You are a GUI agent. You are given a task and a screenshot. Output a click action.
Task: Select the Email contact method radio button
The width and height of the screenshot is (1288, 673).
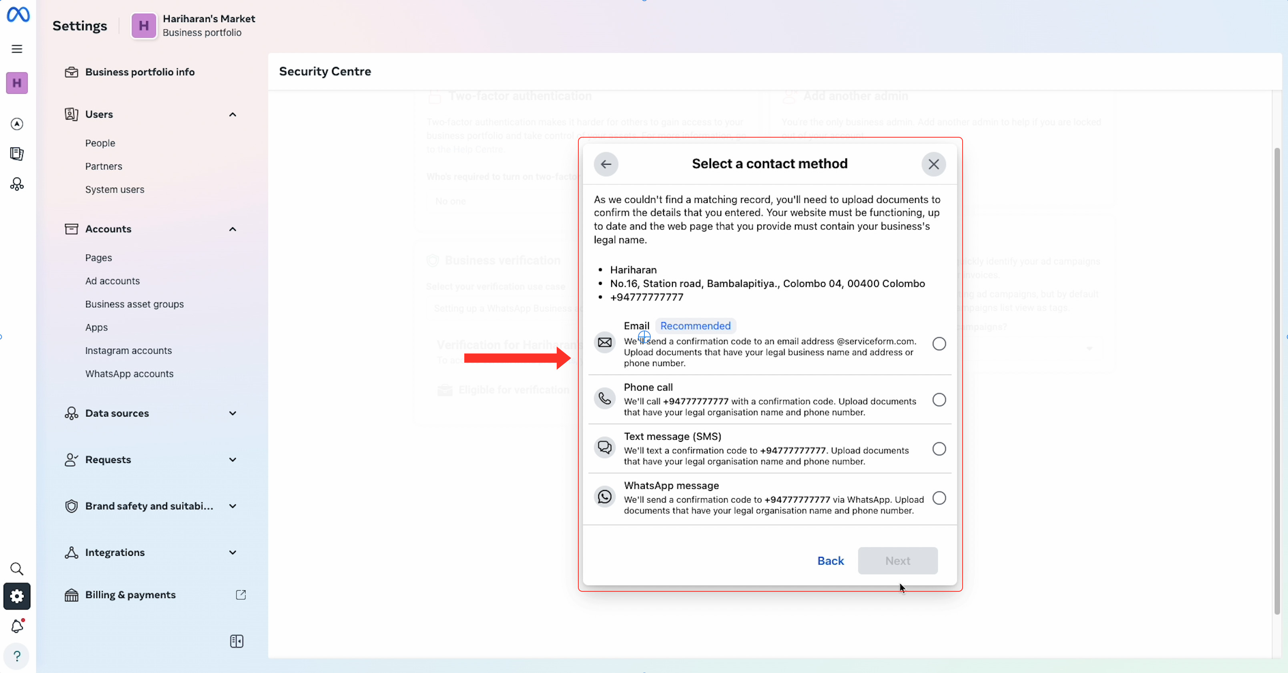[939, 344]
